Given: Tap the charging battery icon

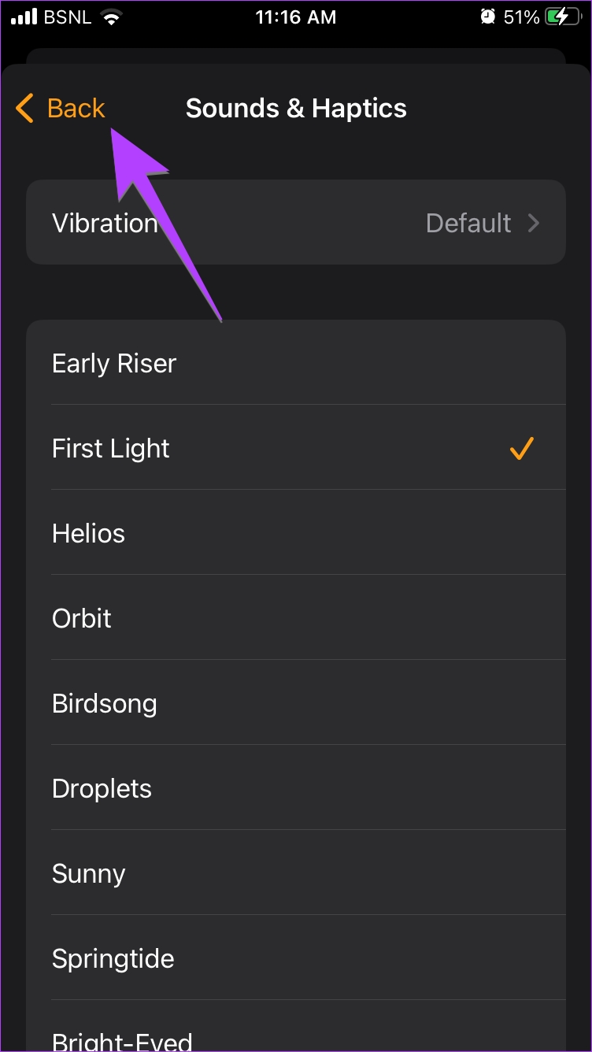Looking at the screenshot, I should (564, 16).
